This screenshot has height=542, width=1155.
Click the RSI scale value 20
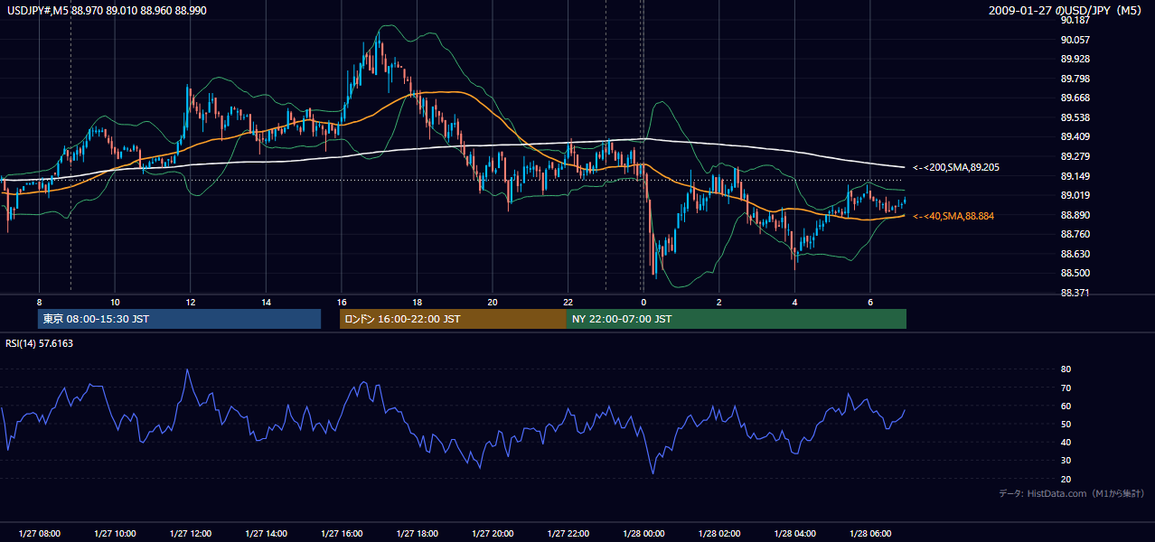click(1066, 479)
